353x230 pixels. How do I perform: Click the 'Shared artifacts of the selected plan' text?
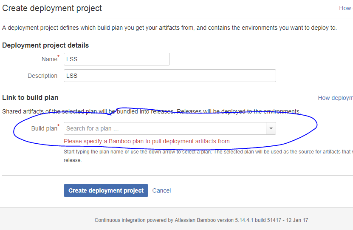pyautogui.click(x=152, y=111)
